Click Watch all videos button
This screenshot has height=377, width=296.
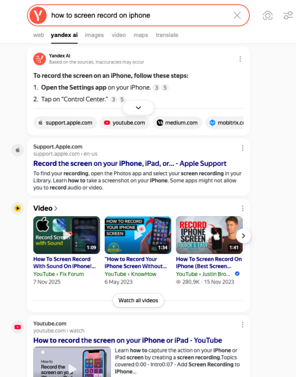tap(138, 300)
